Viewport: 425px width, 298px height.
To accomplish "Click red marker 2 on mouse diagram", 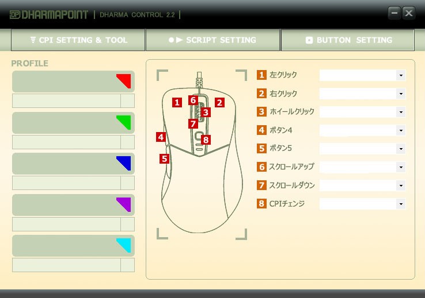I will (x=219, y=102).
